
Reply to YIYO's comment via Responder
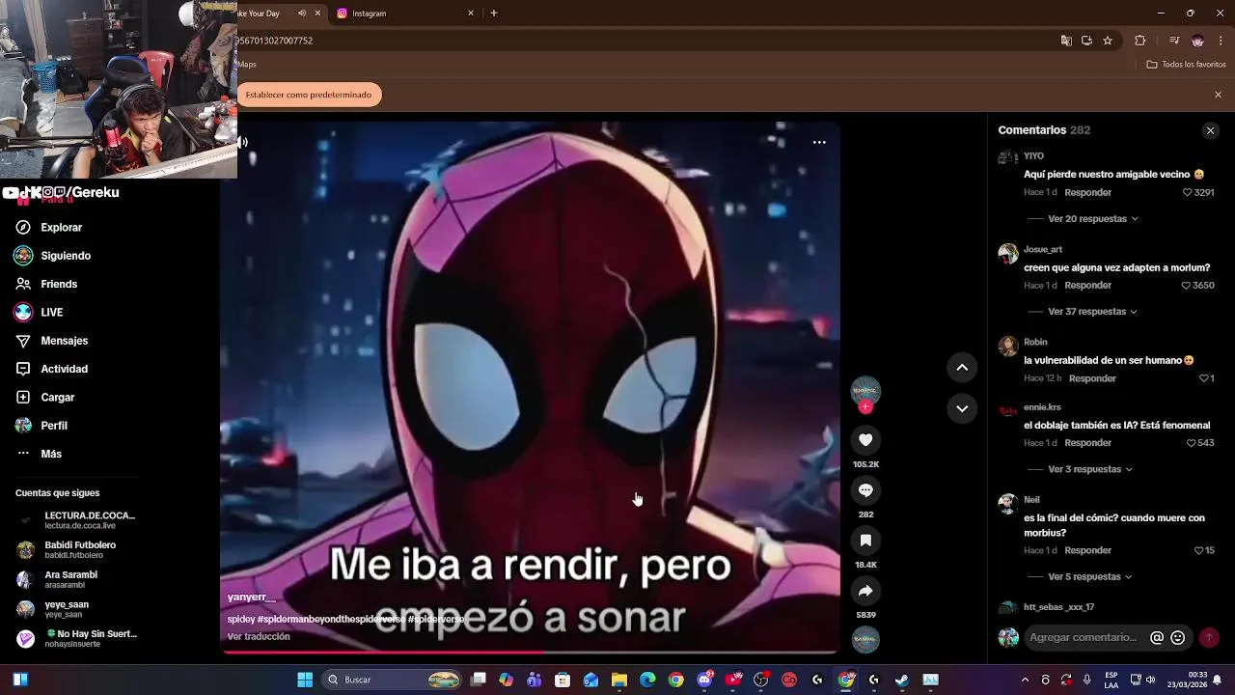1087,192
